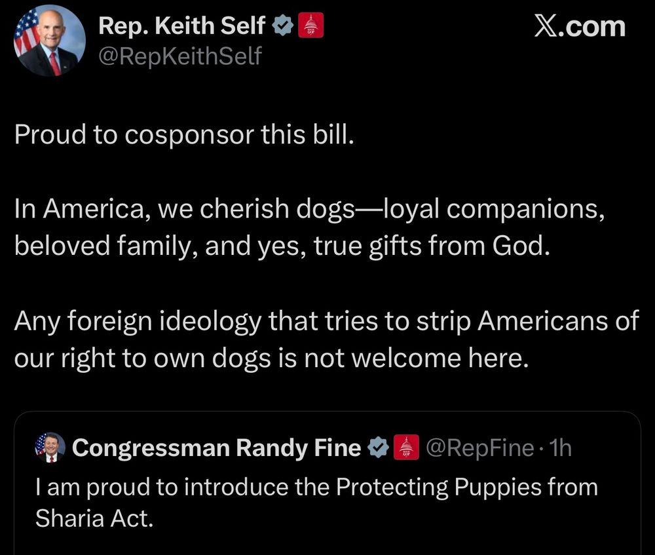Open the quoted 'Protecting Puppies from' post text
The height and width of the screenshot is (555, 655).
316,487
